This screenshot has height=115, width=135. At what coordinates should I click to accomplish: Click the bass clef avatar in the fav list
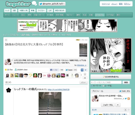31,75
